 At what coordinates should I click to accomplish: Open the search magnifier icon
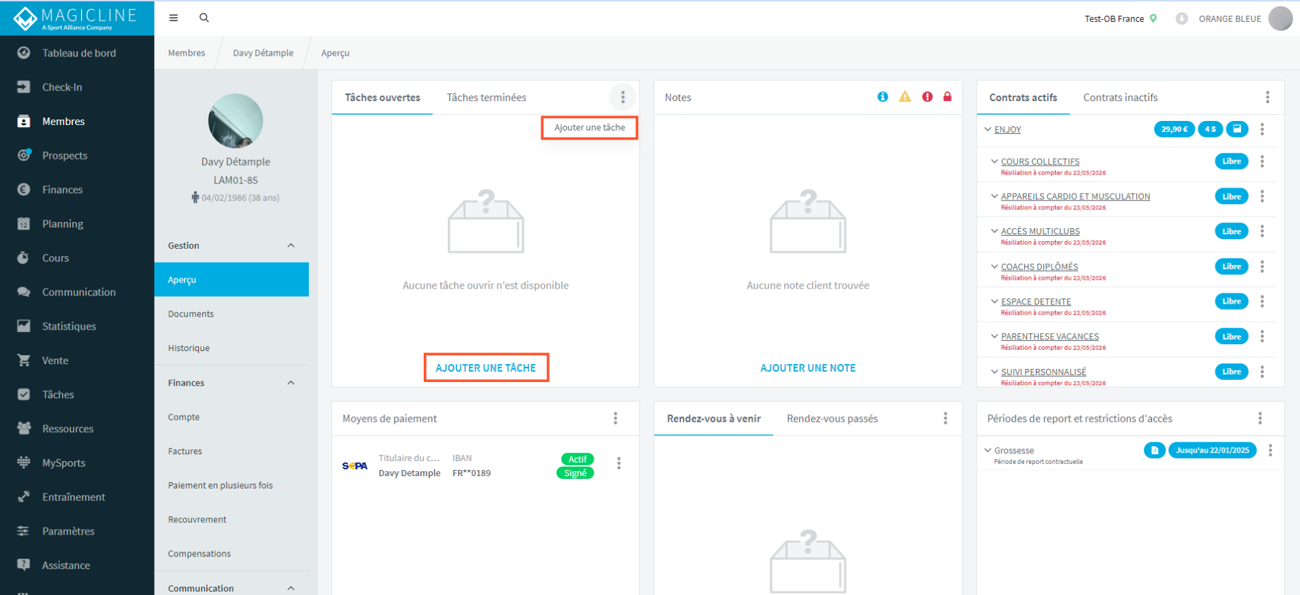(x=204, y=18)
